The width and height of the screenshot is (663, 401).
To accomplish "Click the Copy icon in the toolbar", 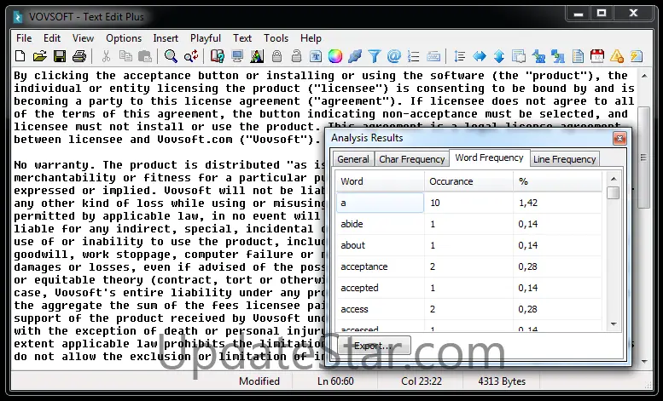I will pyautogui.click(x=125, y=55).
